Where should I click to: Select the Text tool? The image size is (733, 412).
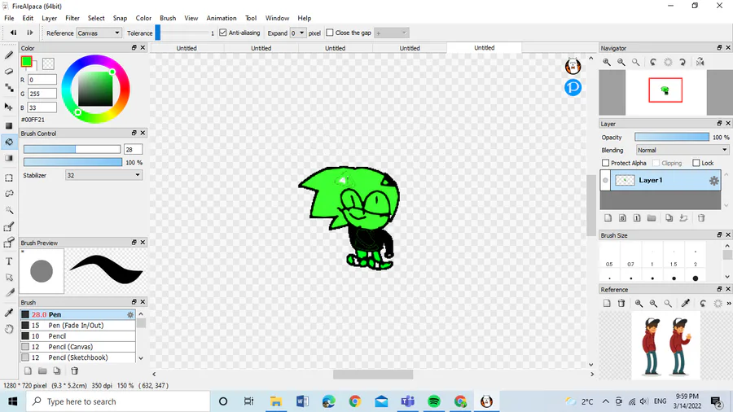pos(9,261)
